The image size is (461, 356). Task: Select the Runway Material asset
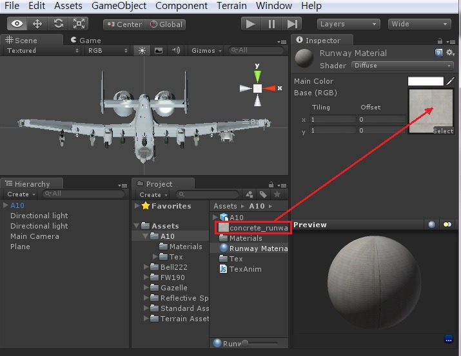click(x=253, y=248)
